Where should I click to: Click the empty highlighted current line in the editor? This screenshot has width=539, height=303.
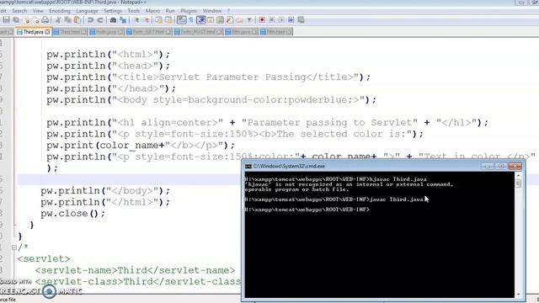pyautogui.click(x=129, y=179)
